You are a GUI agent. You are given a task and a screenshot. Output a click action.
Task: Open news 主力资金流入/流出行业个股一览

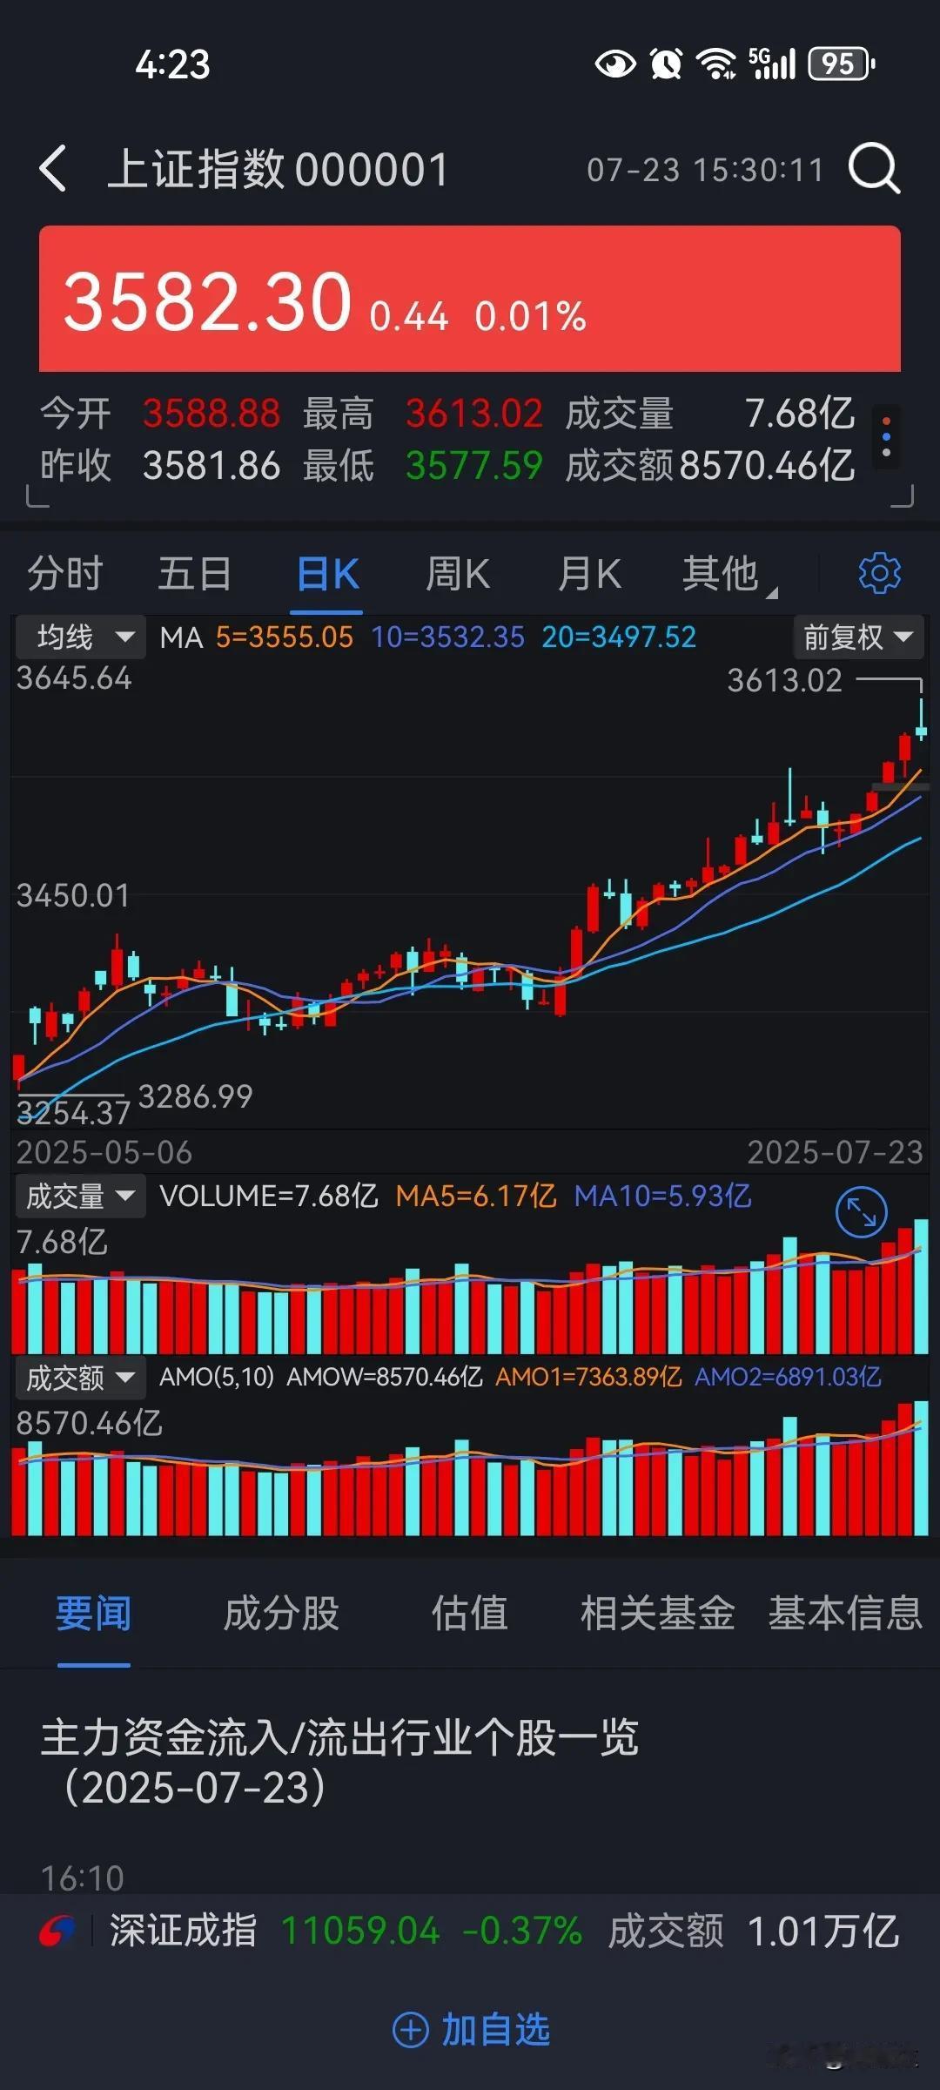pyautogui.click(x=341, y=1763)
